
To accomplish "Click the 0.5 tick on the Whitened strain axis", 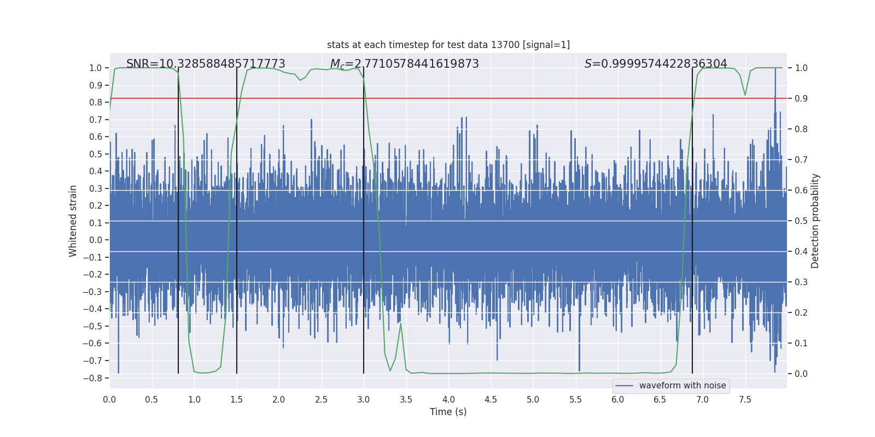I will pyautogui.click(x=96, y=154).
